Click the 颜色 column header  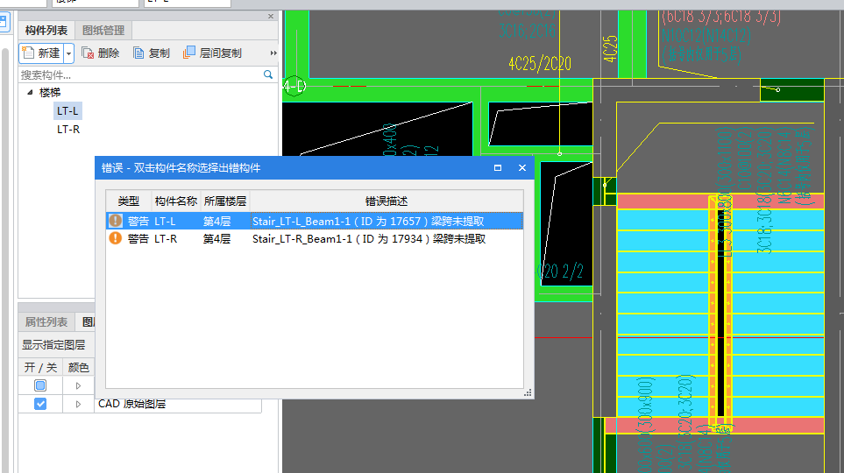(x=79, y=368)
